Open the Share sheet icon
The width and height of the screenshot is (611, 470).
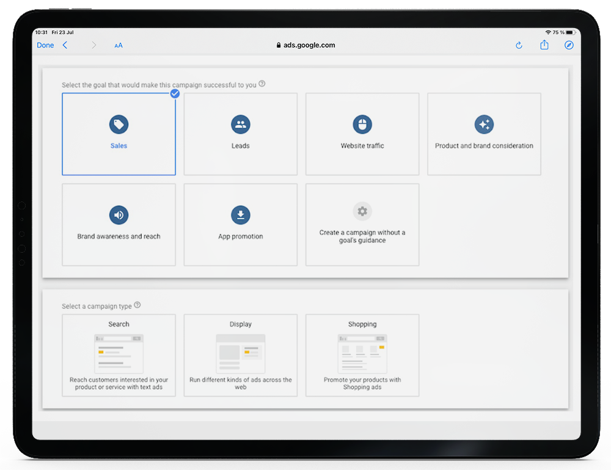(x=544, y=45)
